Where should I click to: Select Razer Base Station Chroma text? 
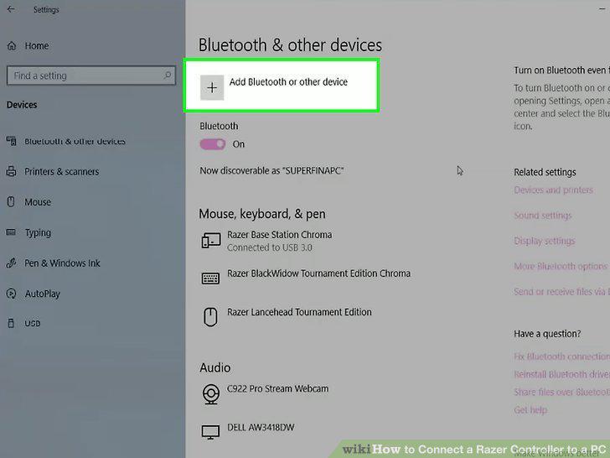click(279, 235)
